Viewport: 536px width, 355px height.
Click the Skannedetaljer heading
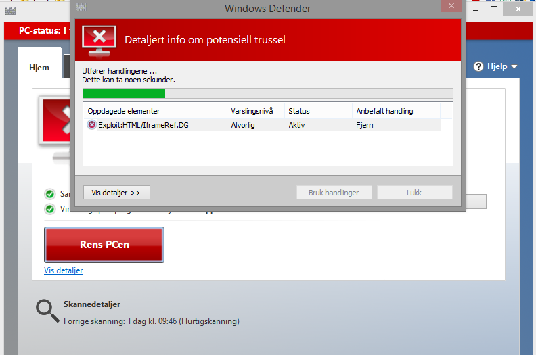[x=92, y=304]
